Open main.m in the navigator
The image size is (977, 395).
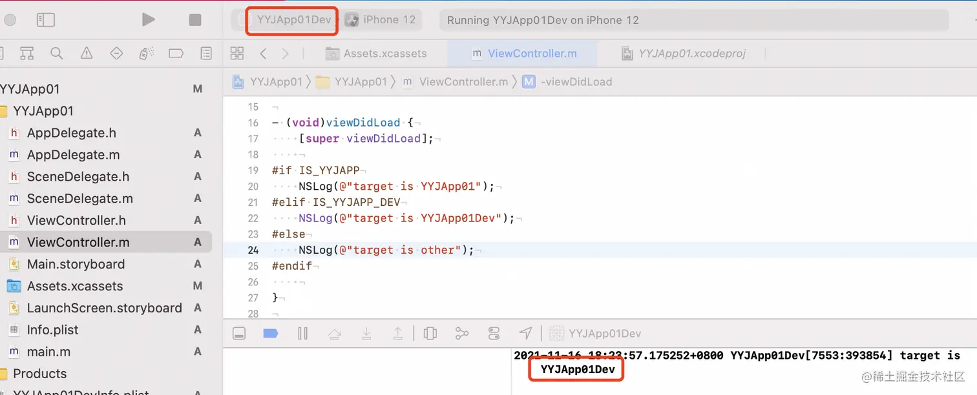[106, 352]
